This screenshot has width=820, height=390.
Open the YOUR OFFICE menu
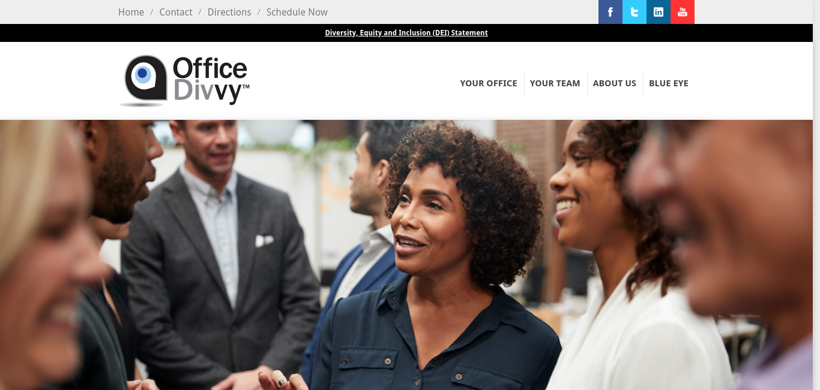[x=489, y=83]
